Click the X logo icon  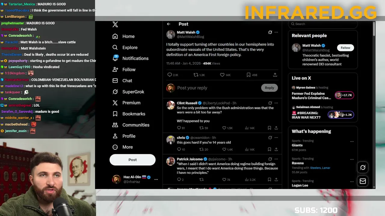[115, 25]
